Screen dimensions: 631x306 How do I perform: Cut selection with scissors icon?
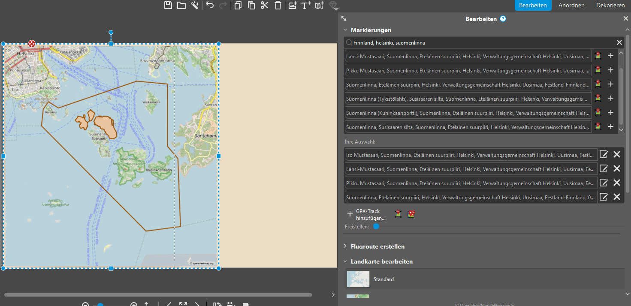coord(264,5)
